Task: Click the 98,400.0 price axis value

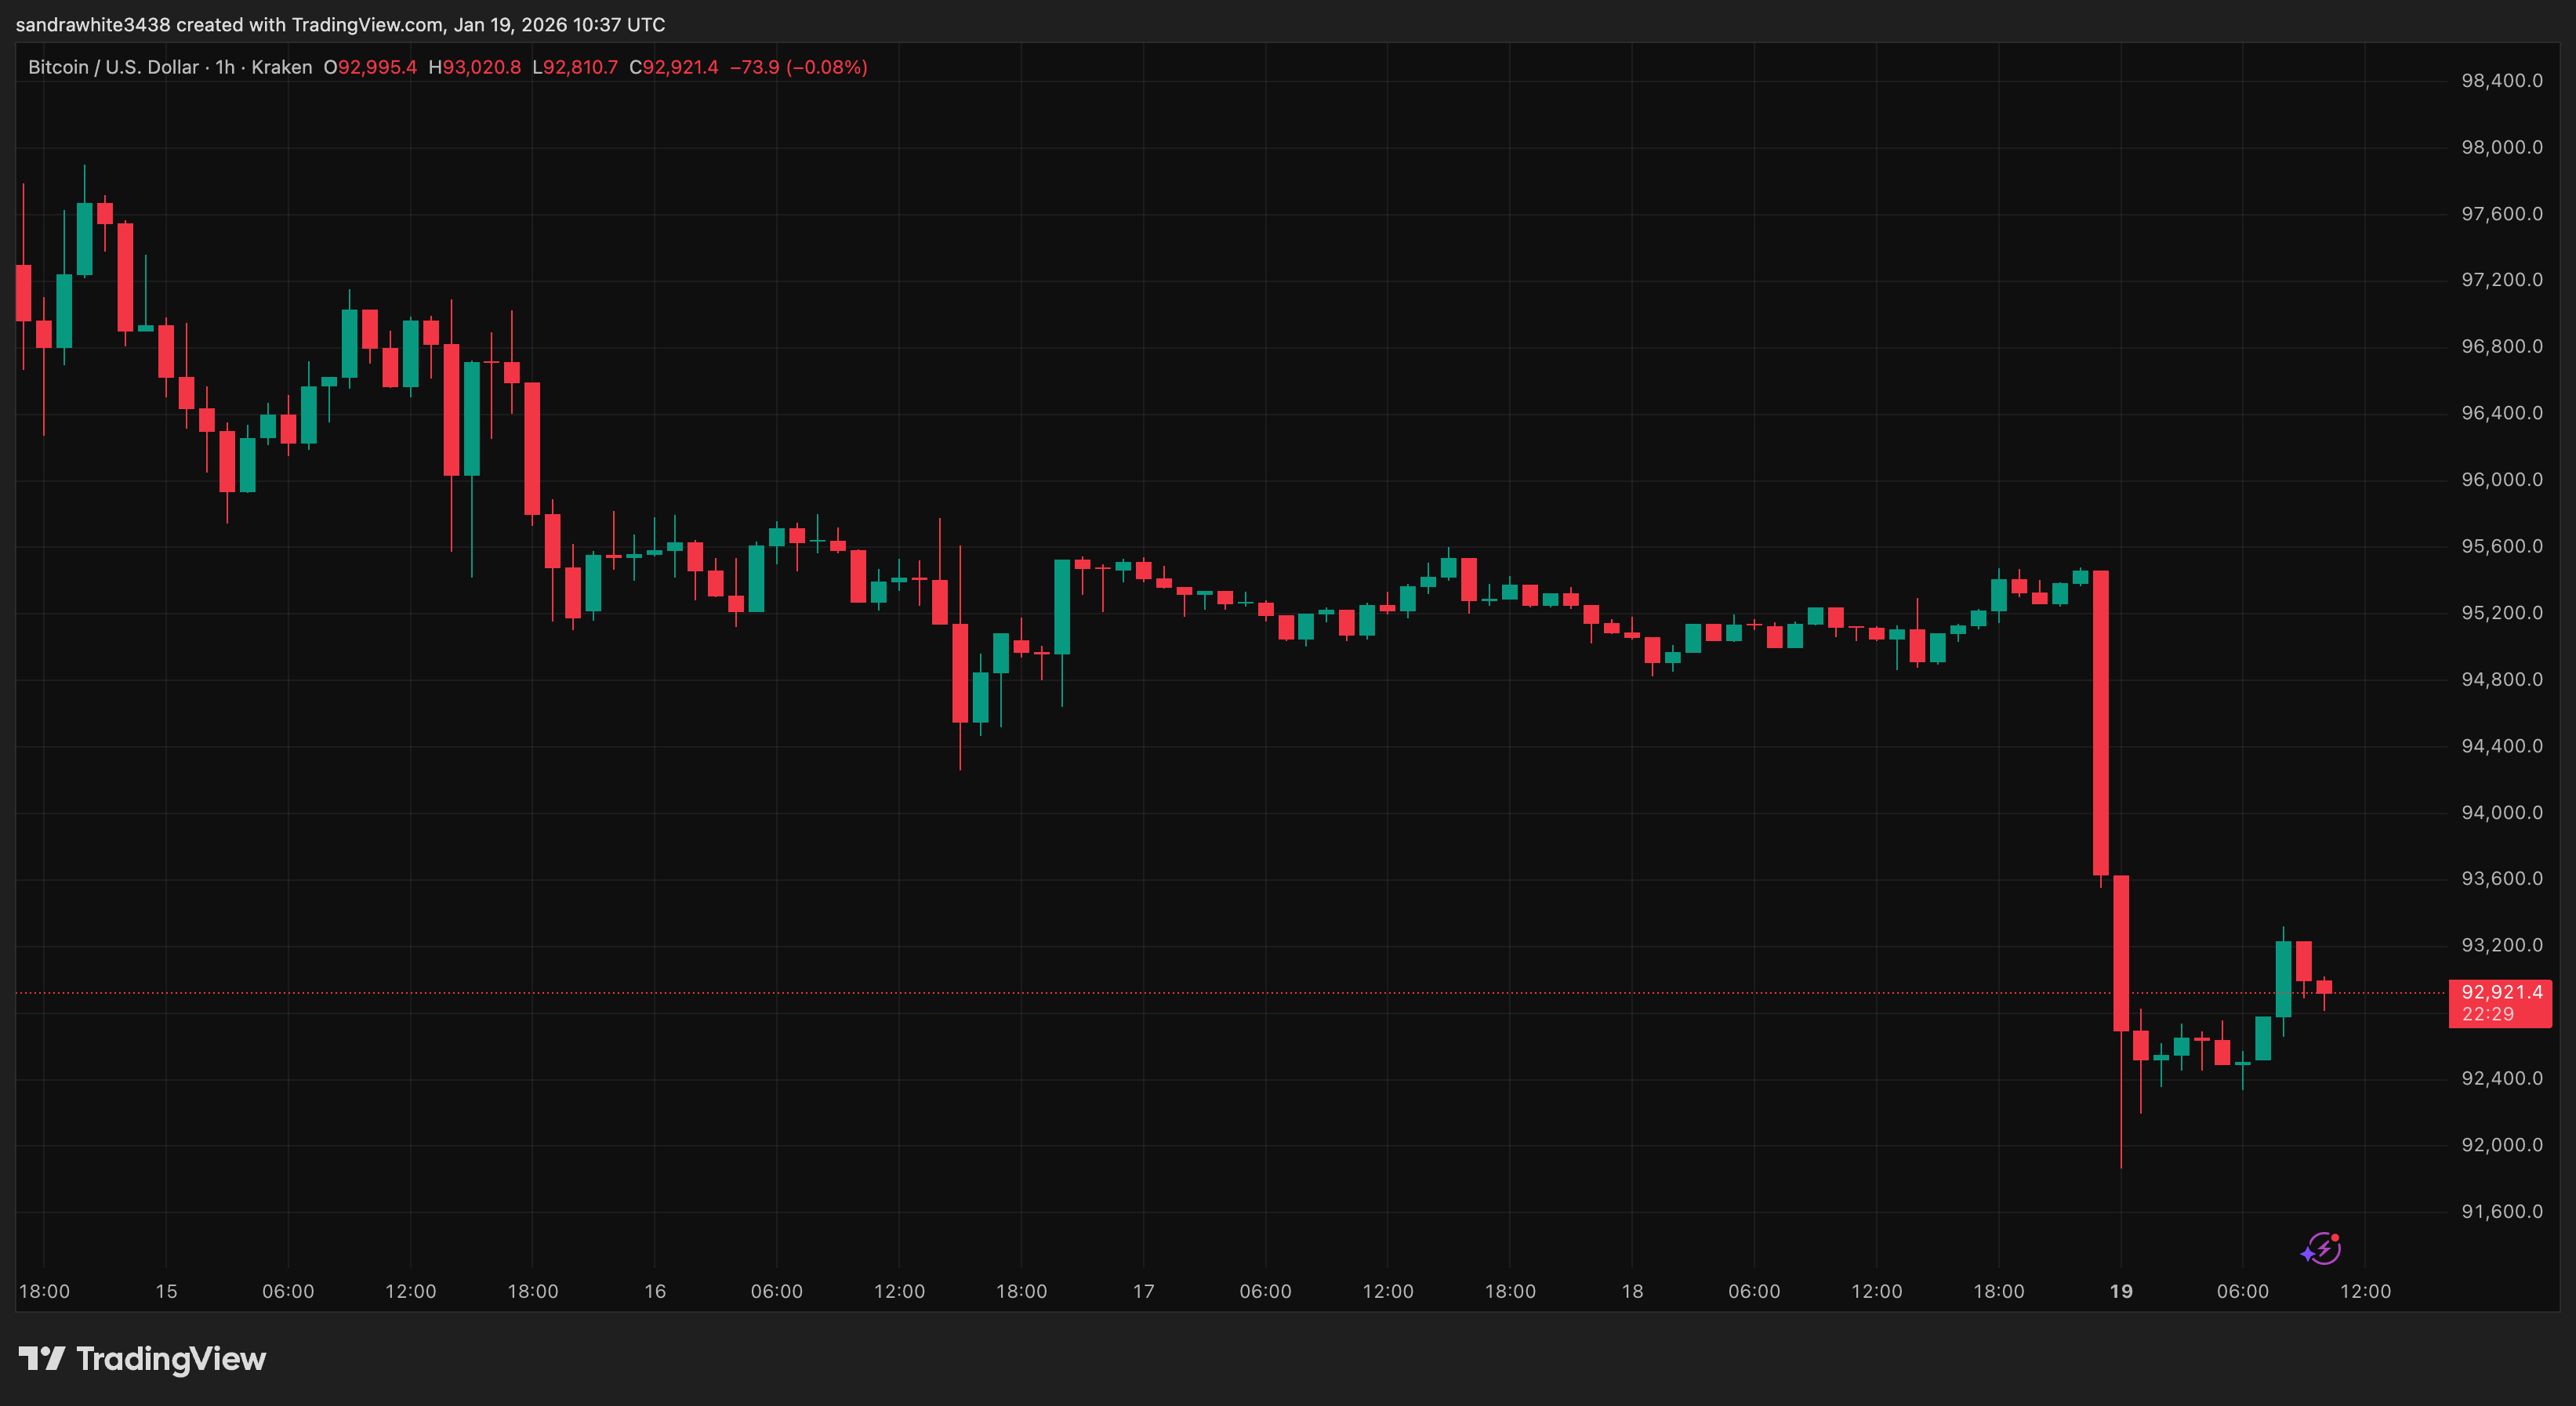Action: [2503, 81]
